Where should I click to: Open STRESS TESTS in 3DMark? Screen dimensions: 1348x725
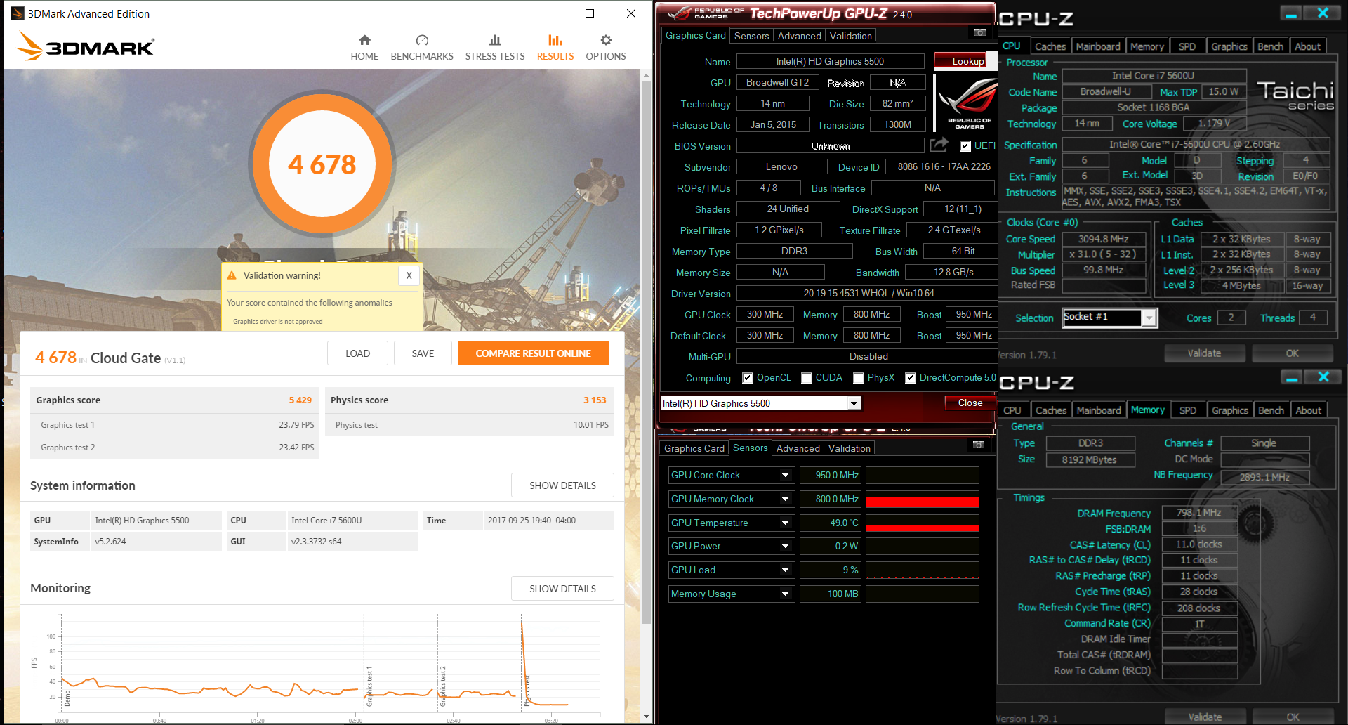pos(495,48)
